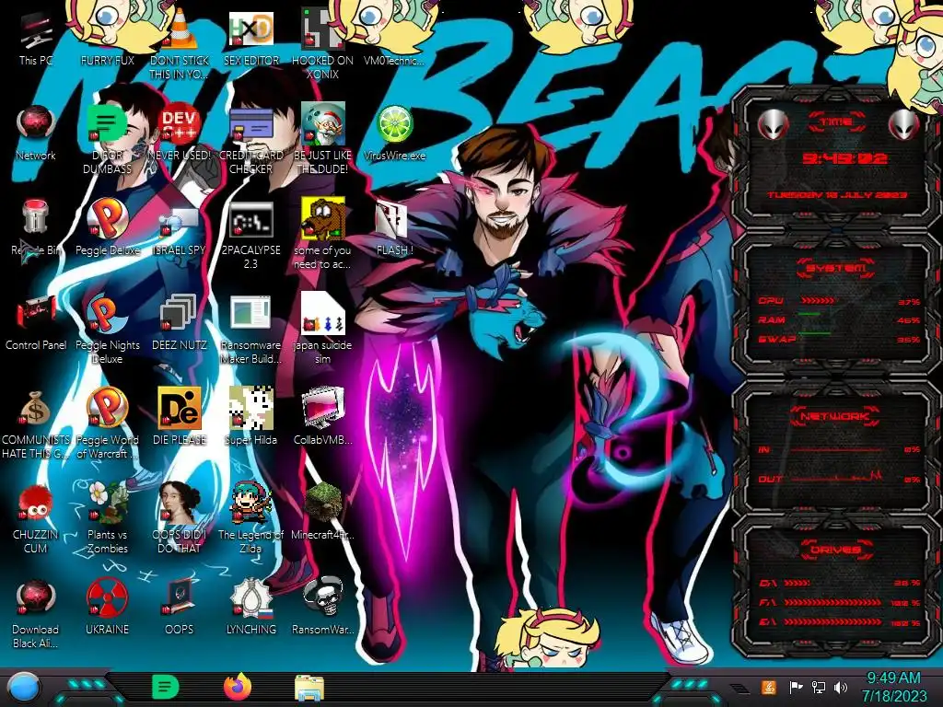Viewport: 943px width, 707px height.
Task: Select the Download Black Ali... icon
Action: click(x=36, y=608)
